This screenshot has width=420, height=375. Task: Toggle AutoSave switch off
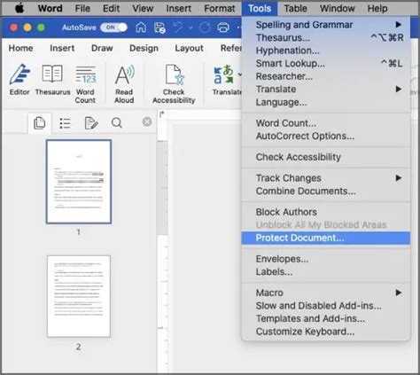point(113,27)
